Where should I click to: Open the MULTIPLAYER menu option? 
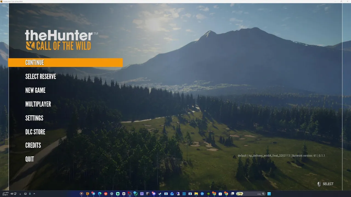(x=38, y=104)
